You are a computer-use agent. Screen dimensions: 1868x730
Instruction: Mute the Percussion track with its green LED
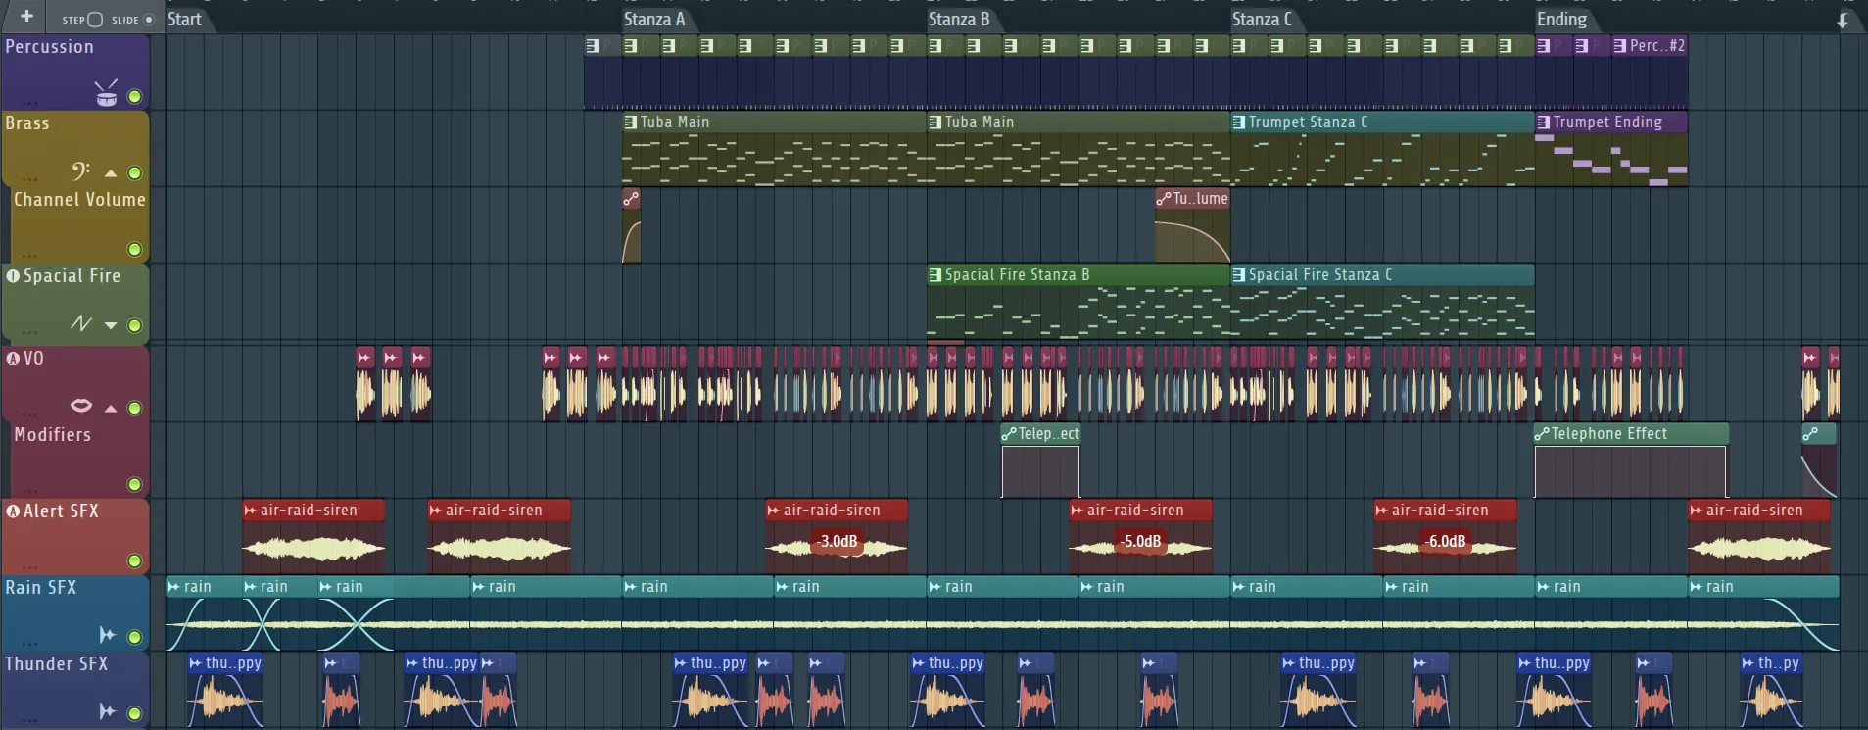click(134, 96)
